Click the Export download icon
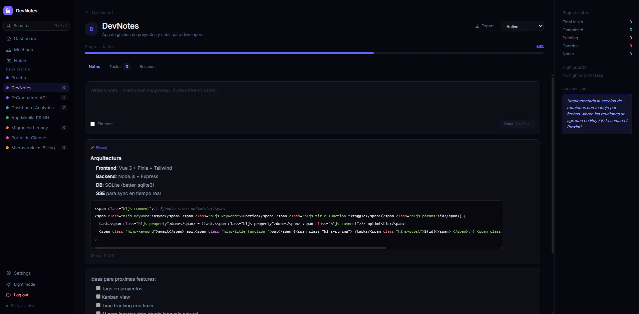The height and width of the screenshot is (314, 639). click(477, 26)
